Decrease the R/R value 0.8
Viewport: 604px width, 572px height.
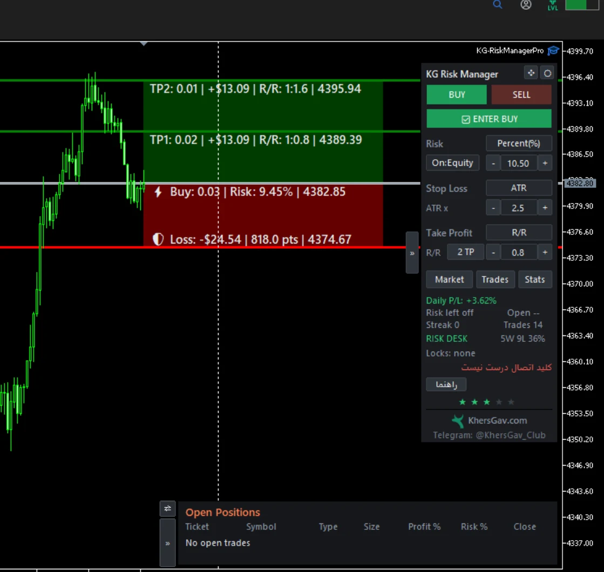point(493,252)
